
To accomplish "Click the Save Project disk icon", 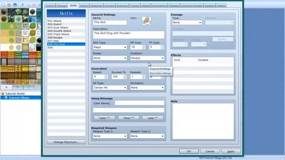I will click(x=15, y=5).
